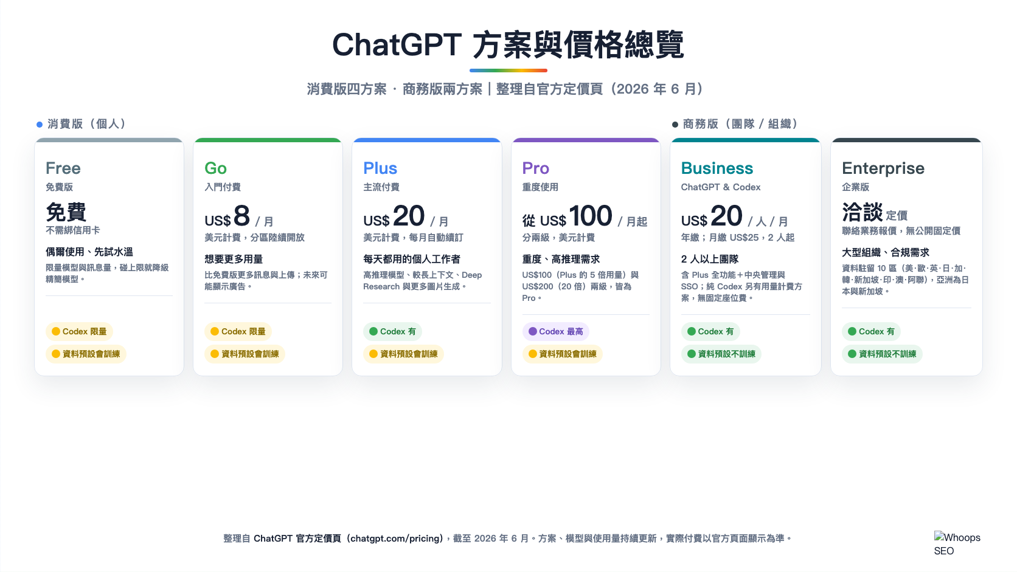The height and width of the screenshot is (572, 1017).
Task: Click '2 人以上團隊' heading in Business card
Action: click(710, 259)
